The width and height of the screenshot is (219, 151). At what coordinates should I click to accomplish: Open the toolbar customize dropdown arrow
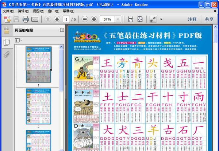tap(161, 19)
